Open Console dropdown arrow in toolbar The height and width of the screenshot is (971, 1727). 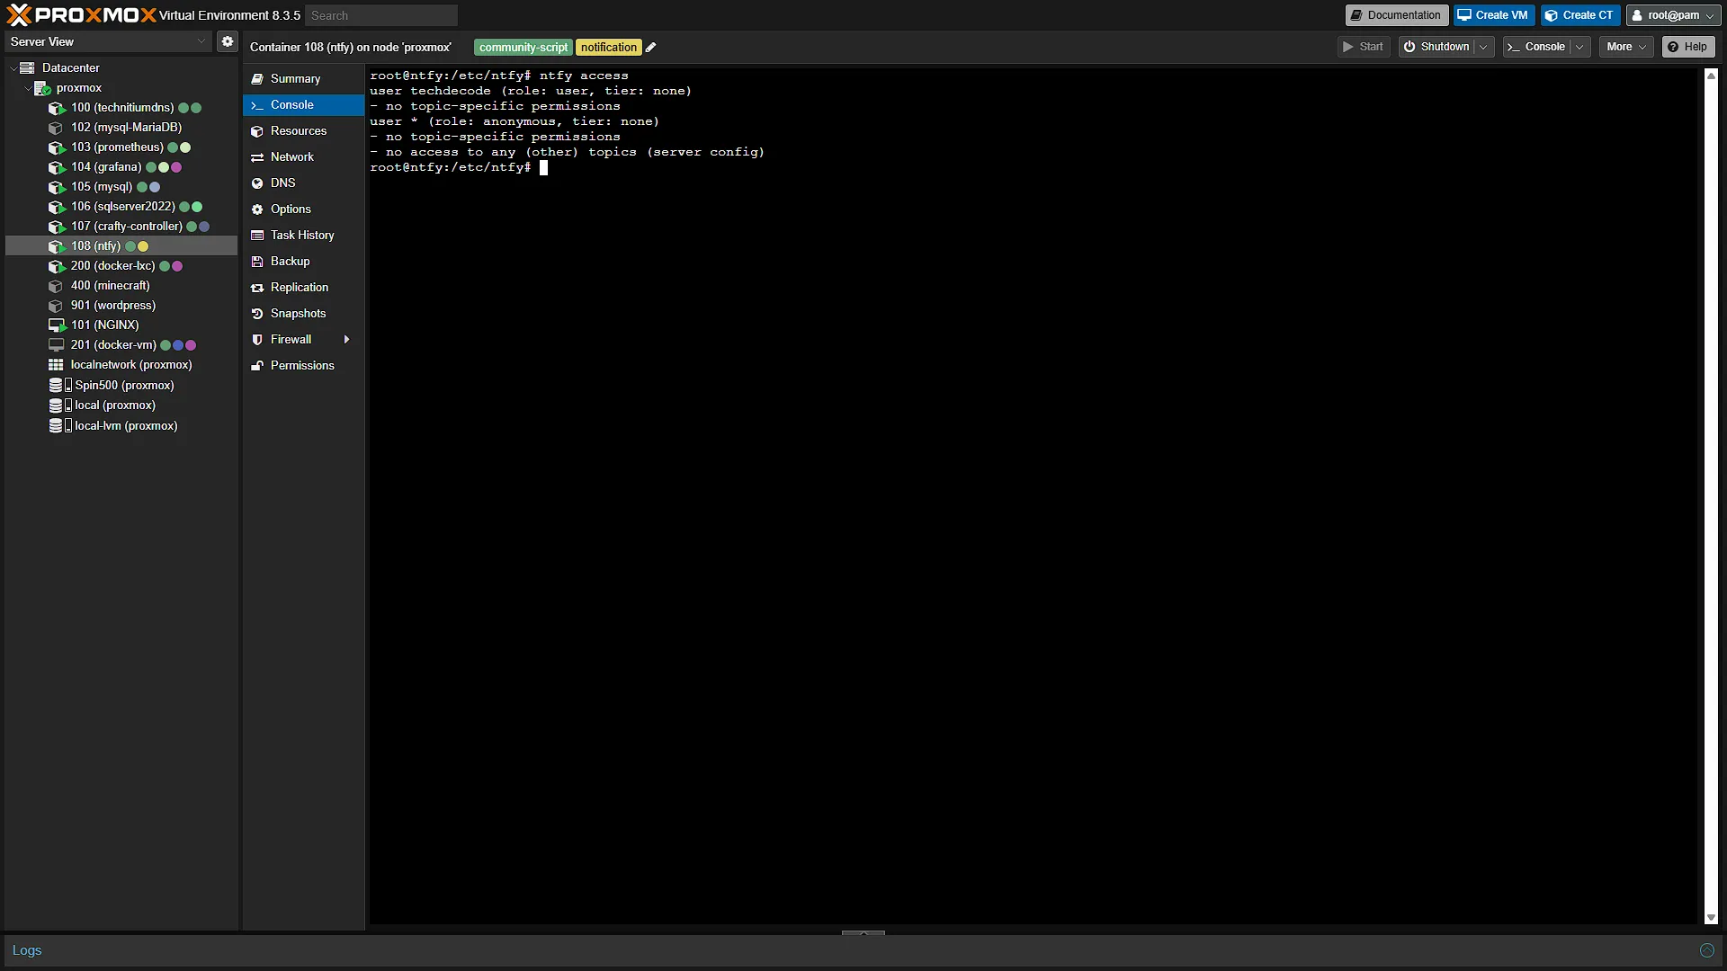[1580, 47]
